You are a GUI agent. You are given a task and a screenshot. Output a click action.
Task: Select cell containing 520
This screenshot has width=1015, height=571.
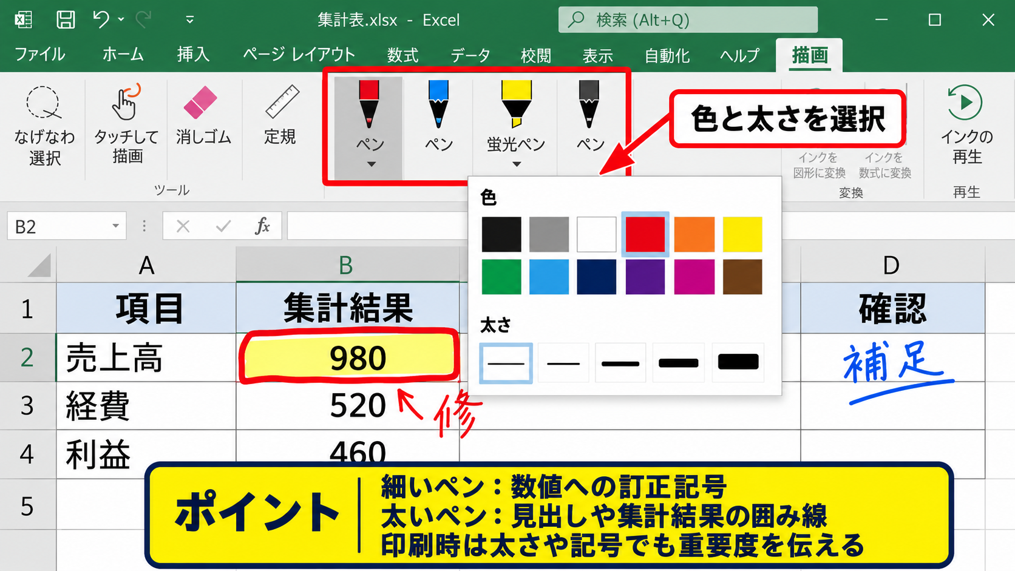click(x=348, y=406)
